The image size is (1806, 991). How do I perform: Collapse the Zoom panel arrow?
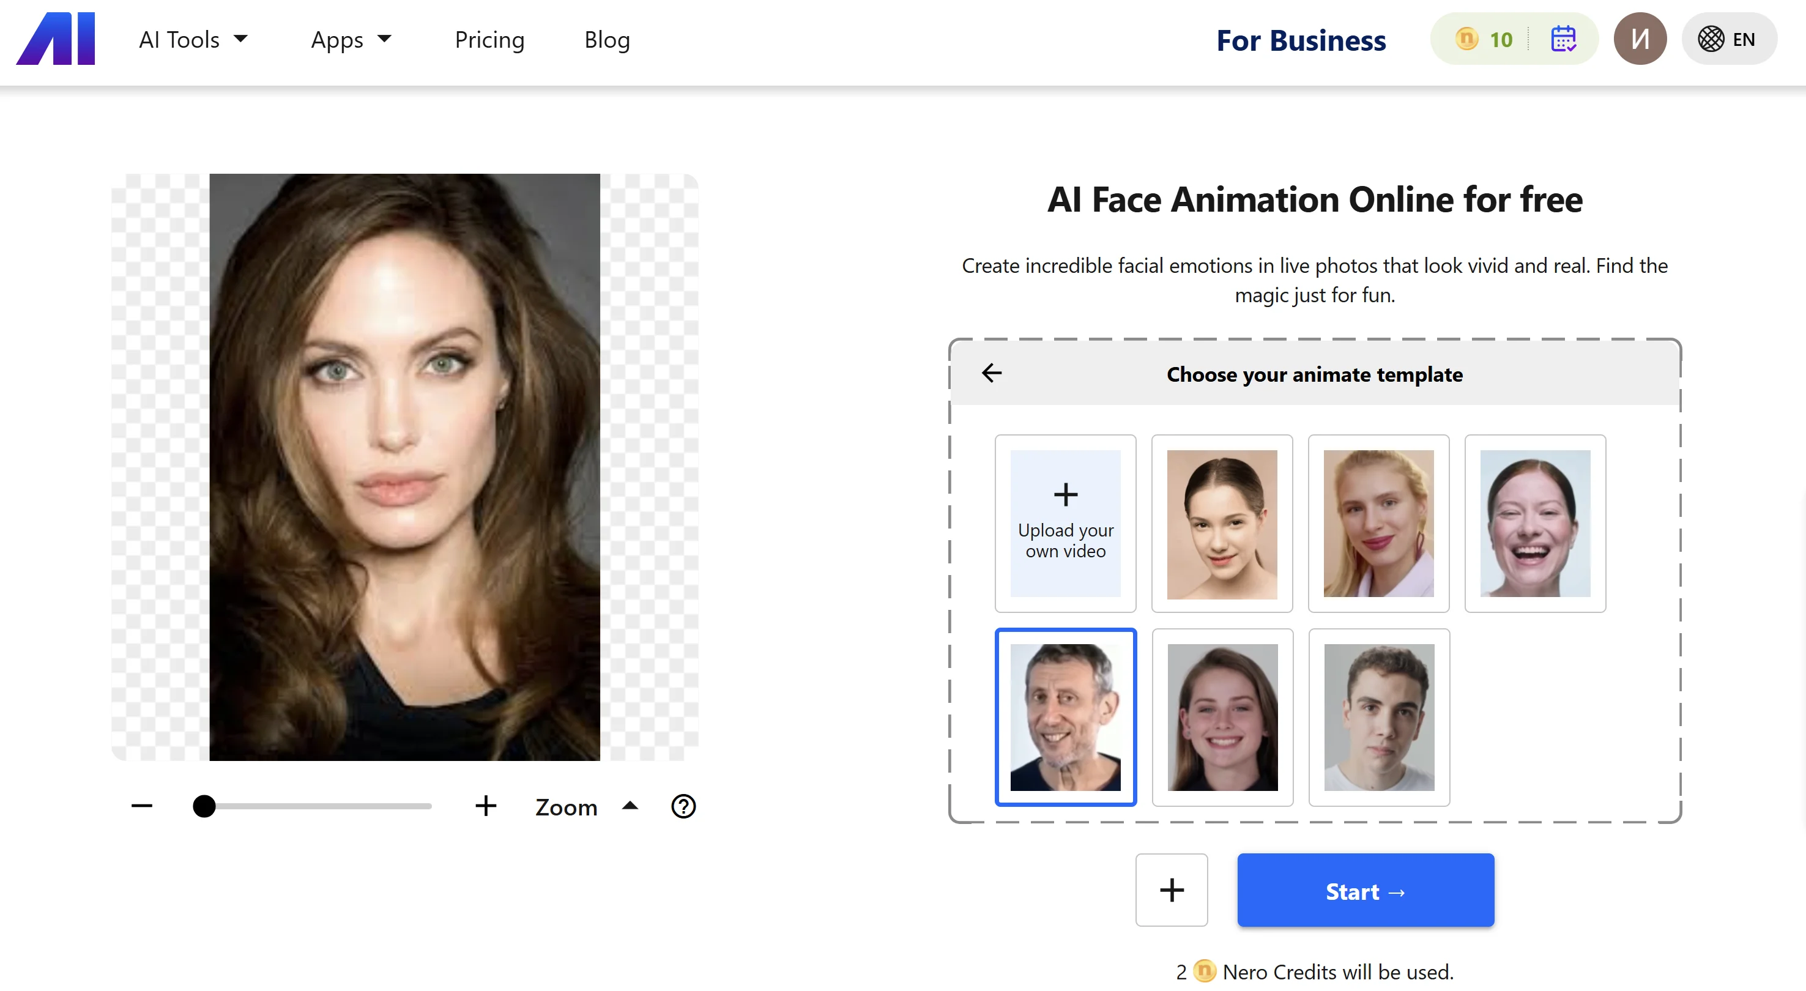pos(630,806)
